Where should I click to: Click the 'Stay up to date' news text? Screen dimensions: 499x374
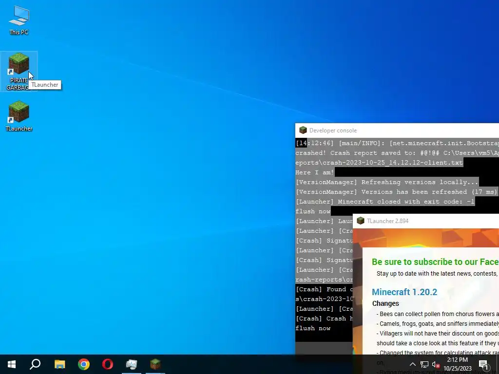438,274
